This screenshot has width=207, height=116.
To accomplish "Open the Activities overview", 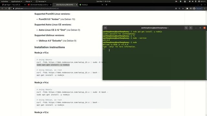I will click(x=5, y=1).
